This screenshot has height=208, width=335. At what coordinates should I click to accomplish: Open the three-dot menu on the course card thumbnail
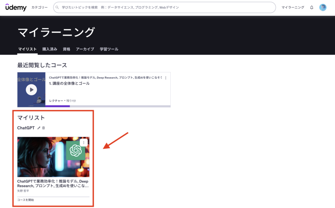click(x=84, y=142)
